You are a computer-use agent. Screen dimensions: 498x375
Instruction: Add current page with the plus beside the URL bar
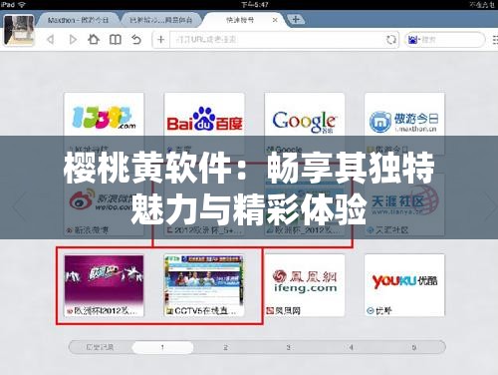(161, 40)
